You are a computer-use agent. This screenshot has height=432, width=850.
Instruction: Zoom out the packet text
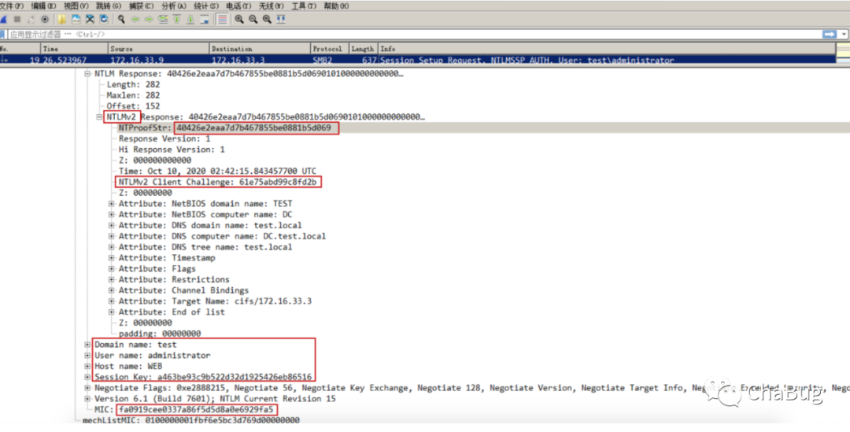(253, 20)
